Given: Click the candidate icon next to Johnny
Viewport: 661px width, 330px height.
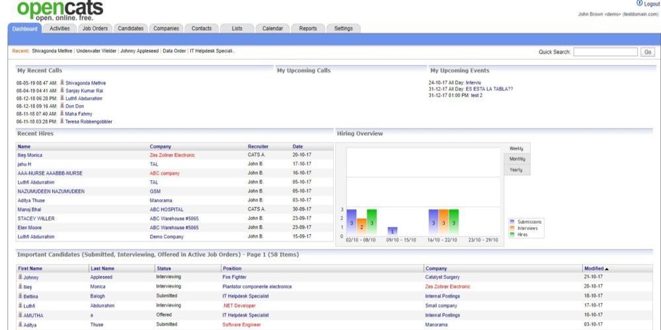Looking at the screenshot, I should (20, 277).
